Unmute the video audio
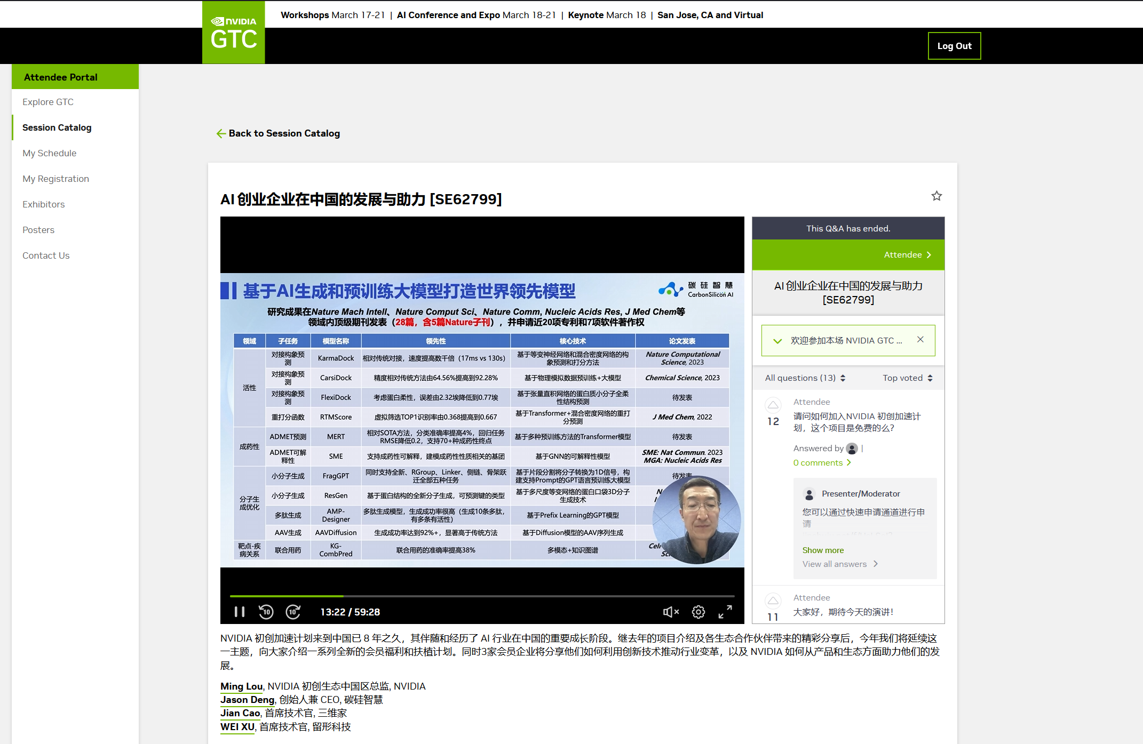 tap(671, 612)
